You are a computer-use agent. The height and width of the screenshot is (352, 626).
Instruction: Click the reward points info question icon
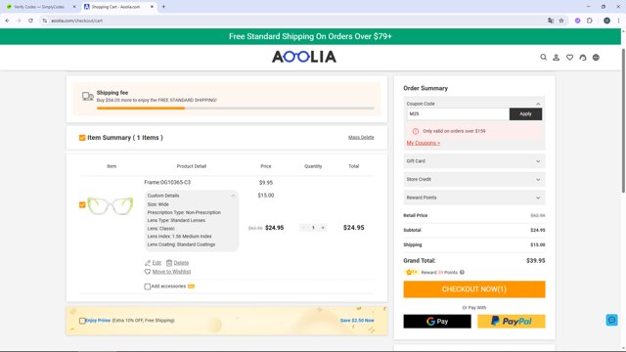(x=462, y=272)
